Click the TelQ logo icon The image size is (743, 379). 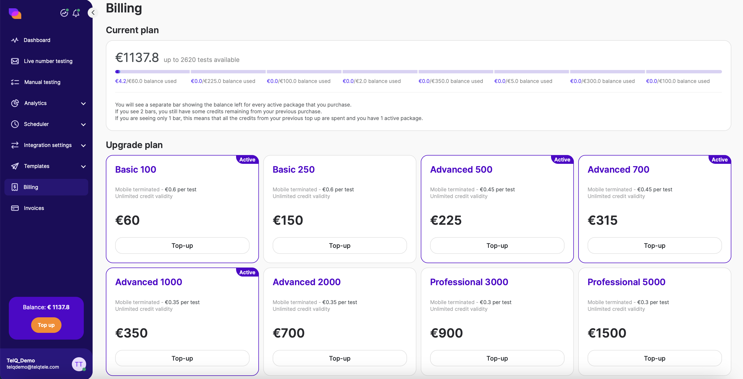pyautogui.click(x=15, y=13)
